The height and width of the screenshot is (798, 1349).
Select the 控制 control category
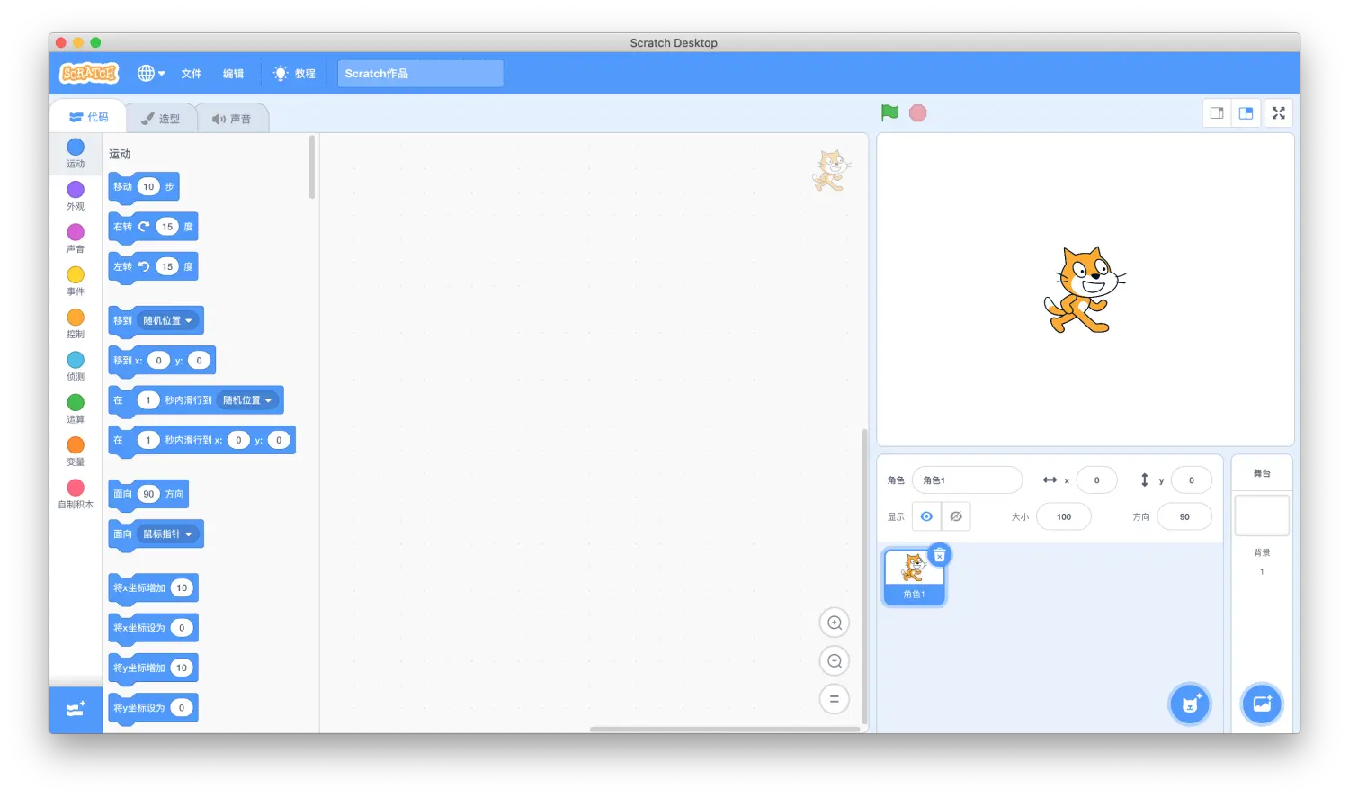point(76,323)
